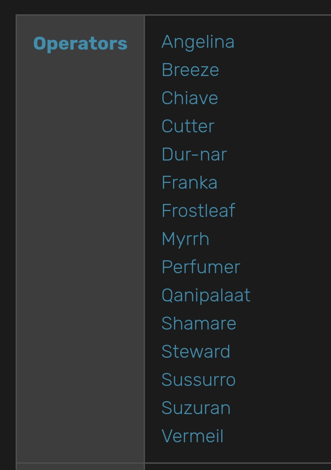Click the Franka operator link

click(189, 182)
